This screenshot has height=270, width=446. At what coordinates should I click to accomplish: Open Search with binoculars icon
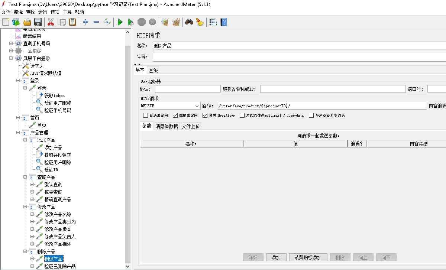click(x=189, y=22)
